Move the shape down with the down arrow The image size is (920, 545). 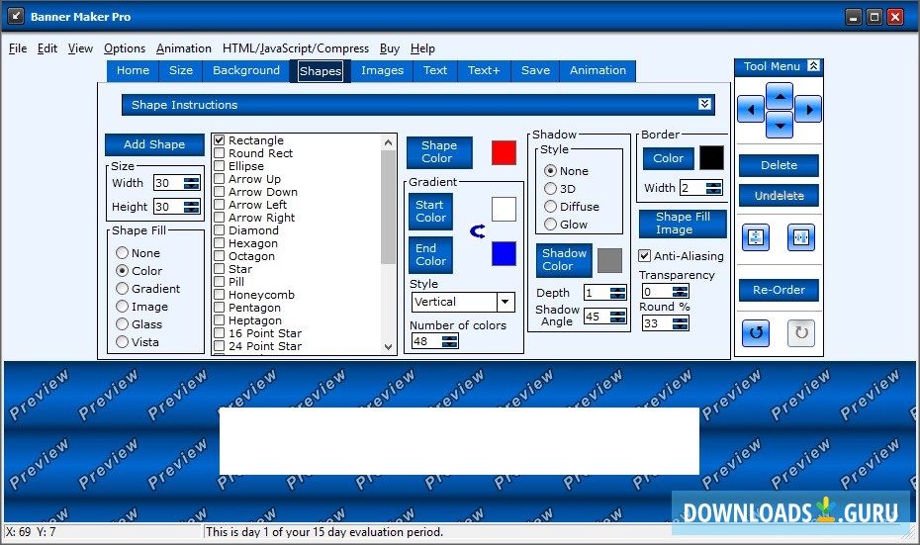coord(780,125)
